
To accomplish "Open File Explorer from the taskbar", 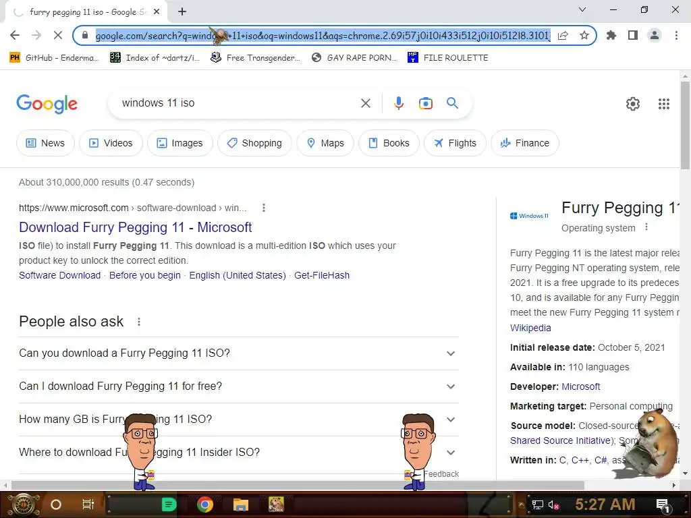I will 241,505.
